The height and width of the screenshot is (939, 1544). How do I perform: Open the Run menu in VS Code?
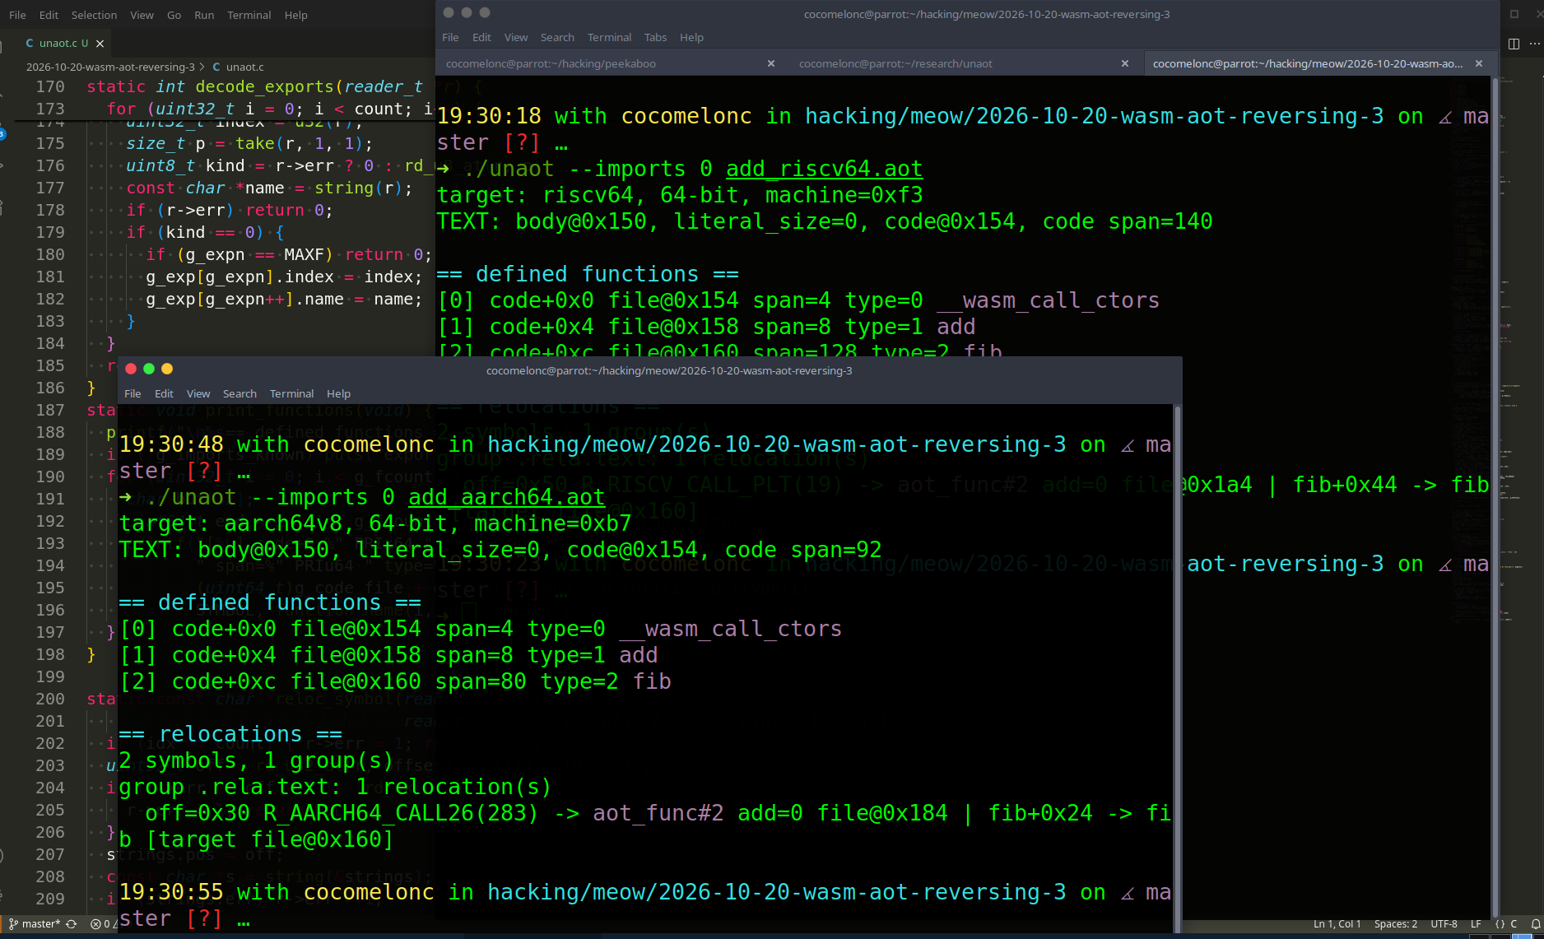point(204,15)
